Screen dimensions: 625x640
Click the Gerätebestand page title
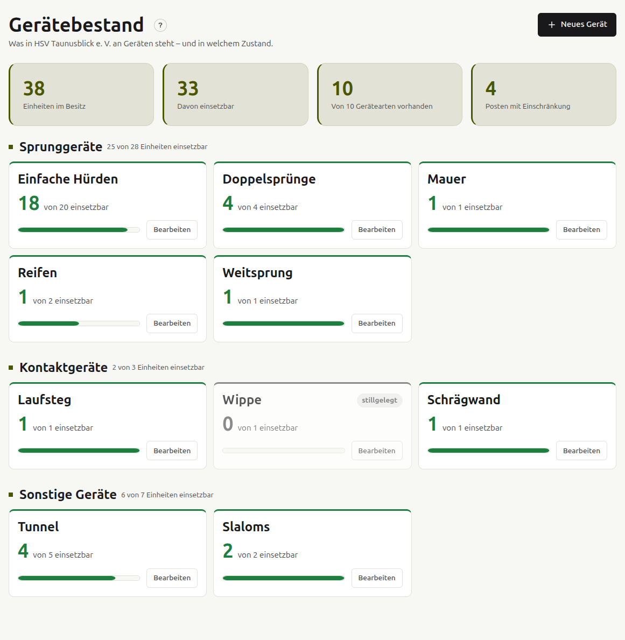[76, 24]
